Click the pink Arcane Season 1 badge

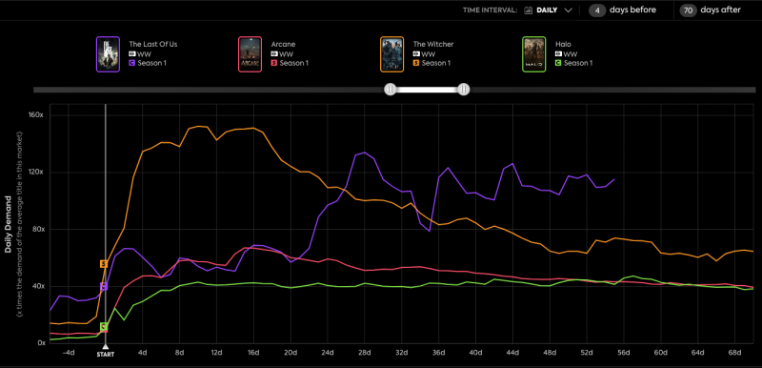tap(274, 63)
